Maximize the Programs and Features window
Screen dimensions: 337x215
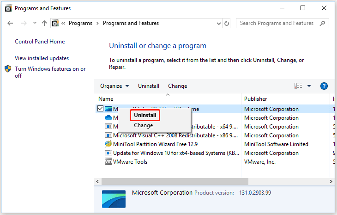point(303,8)
